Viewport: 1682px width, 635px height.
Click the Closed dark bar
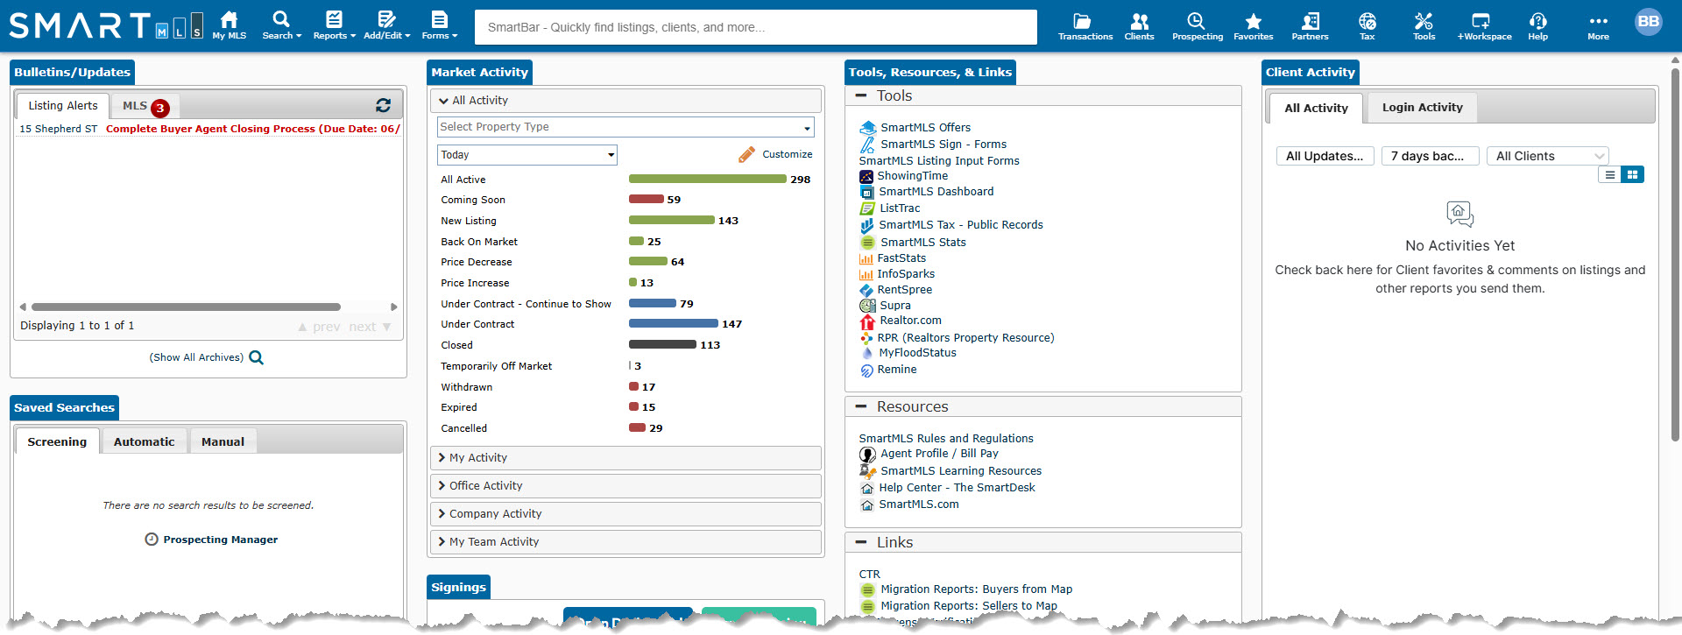[662, 345]
